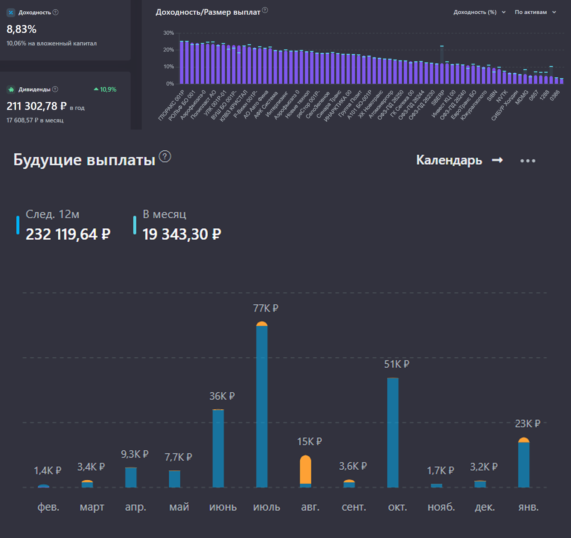Viewport: 571px width, 538px height.
Task: Click the cyan В месяц legend marker
Action: click(x=135, y=225)
